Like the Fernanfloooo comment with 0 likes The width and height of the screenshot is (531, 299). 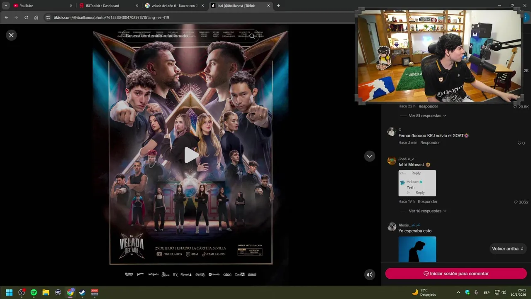click(519, 143)
